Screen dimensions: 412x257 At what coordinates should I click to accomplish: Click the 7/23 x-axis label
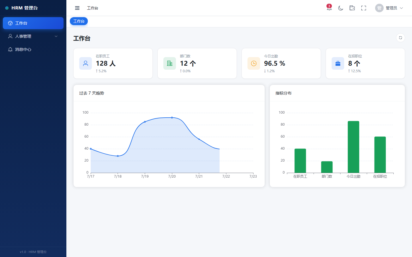pyautogui.click(x=253, y=176)
